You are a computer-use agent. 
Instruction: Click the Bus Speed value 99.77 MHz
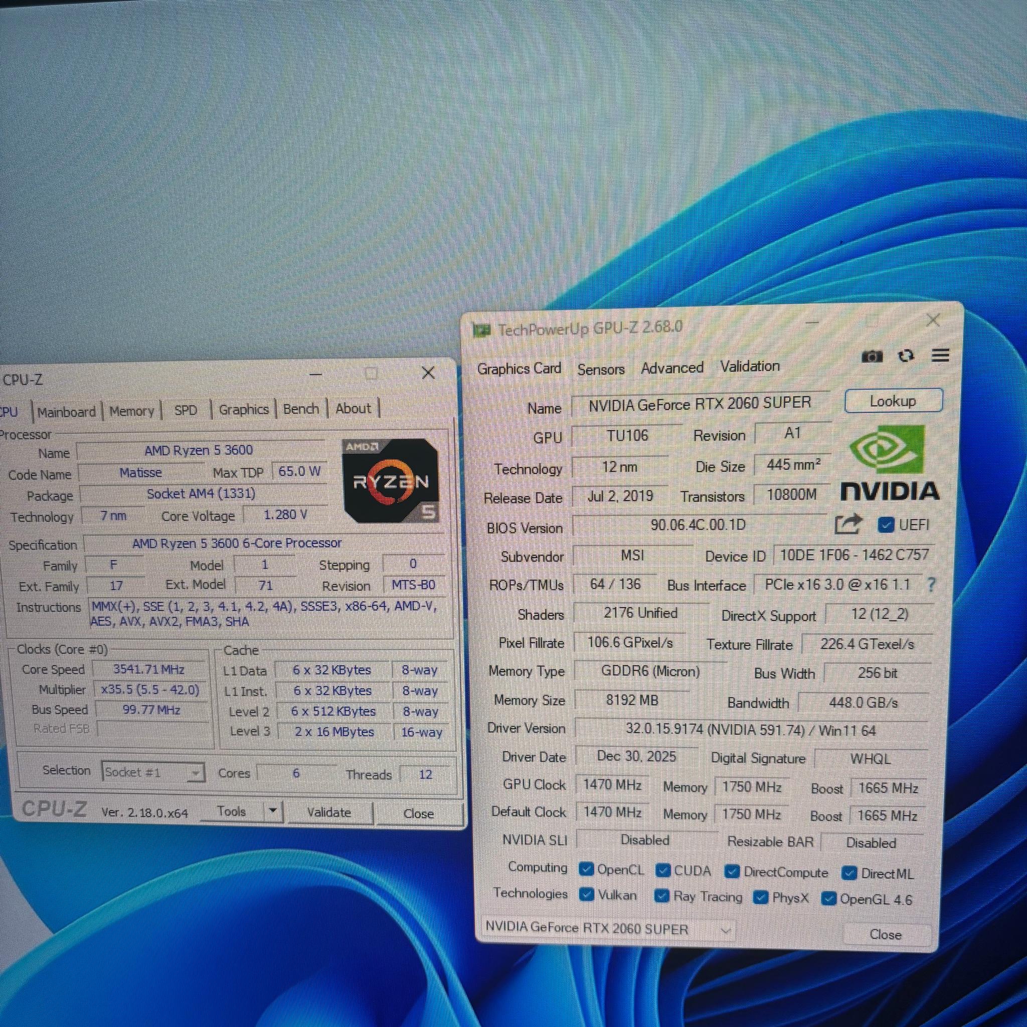pyautogui.click(x=151, y=710)
